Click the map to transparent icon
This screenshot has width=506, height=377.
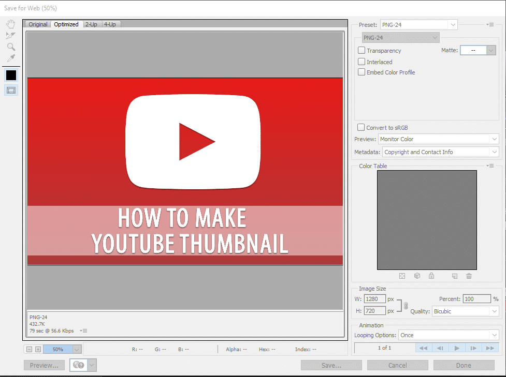pos(402,276)
